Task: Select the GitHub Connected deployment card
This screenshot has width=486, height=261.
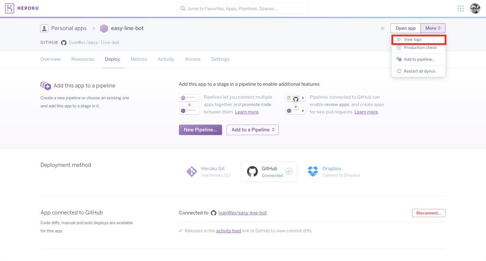Action: click(269, 172)
